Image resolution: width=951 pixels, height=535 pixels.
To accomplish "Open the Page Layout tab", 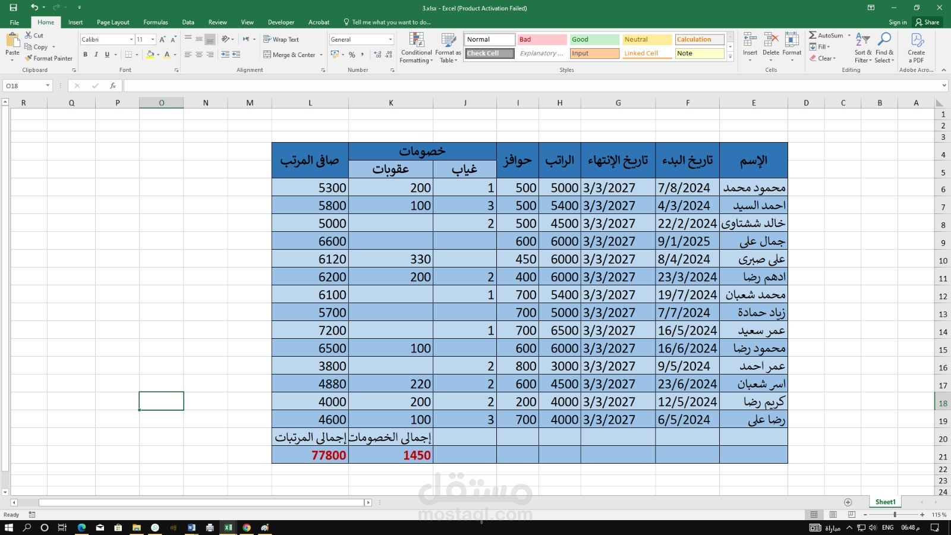I will pos(113,22).
